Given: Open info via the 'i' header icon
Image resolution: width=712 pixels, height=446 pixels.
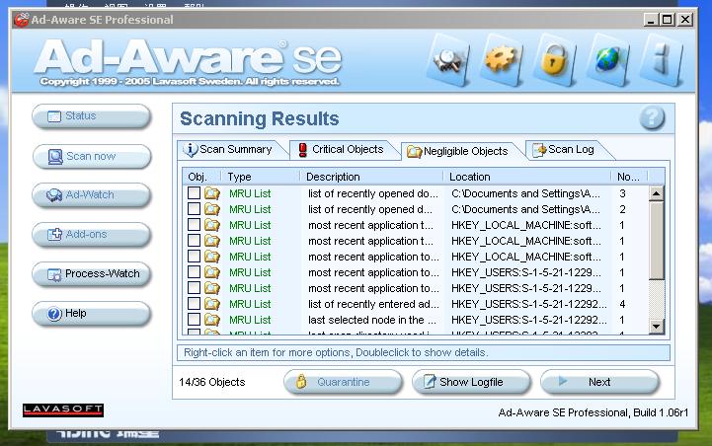Looking at the screenshot, I should coord(662,61).
